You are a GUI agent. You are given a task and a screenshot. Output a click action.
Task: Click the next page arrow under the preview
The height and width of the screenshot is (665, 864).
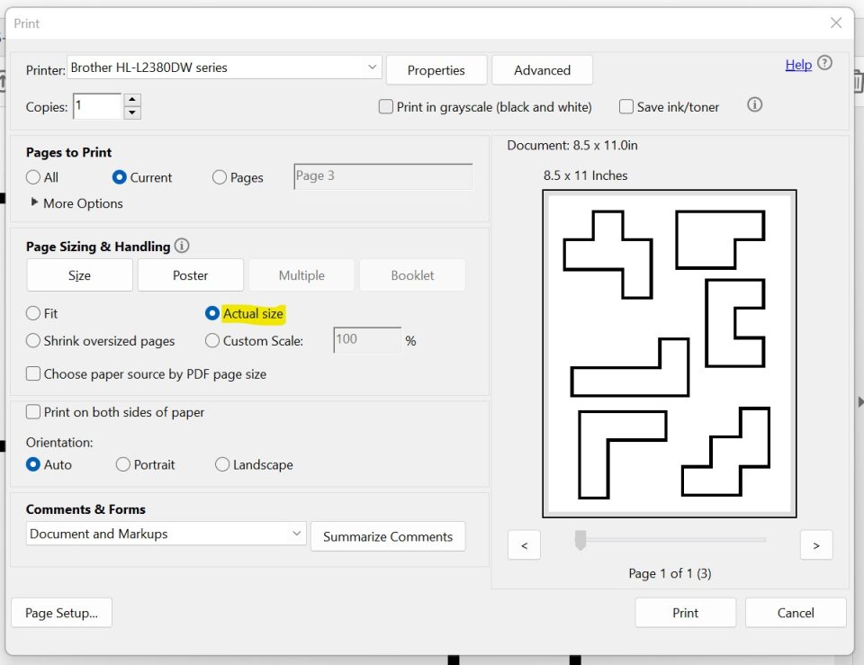816,544
